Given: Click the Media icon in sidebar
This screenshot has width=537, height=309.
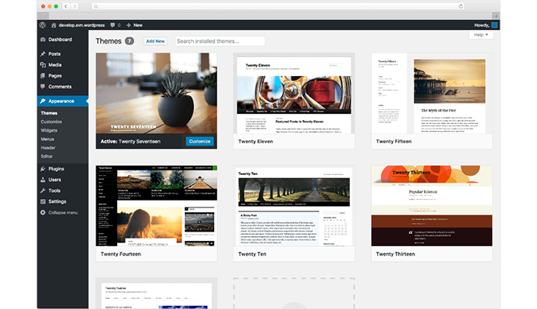Looking at the screenshot, I should tap(43, 64).
